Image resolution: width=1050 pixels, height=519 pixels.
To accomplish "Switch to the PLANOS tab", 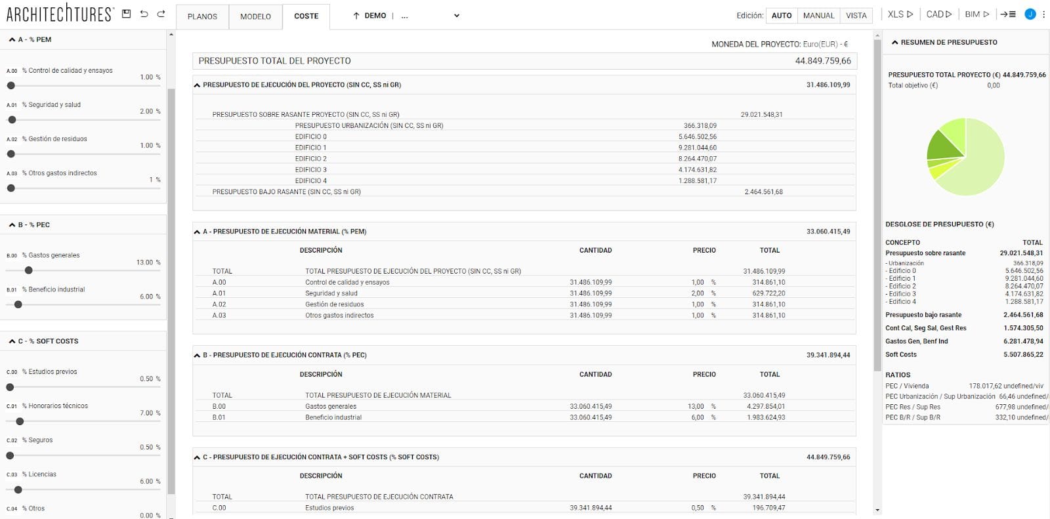I will pos(202,16).
